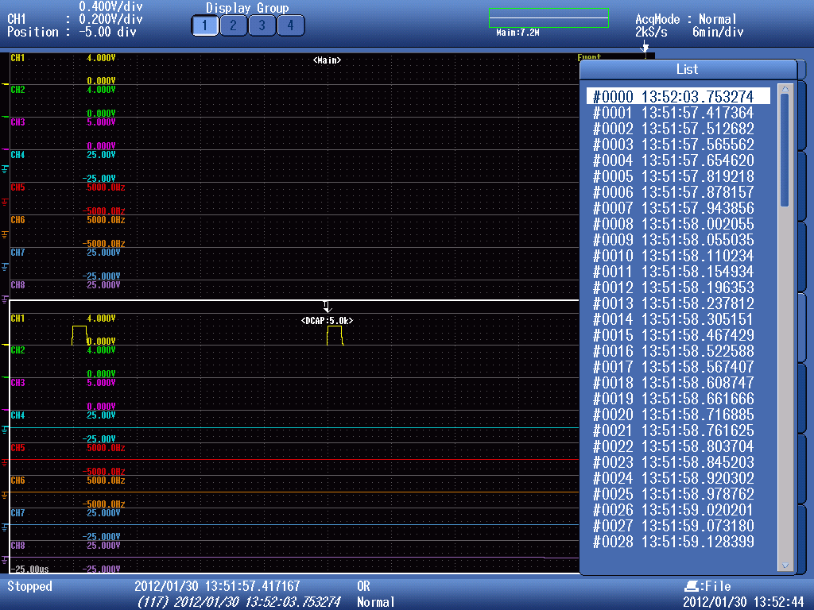Screen dimensions: 814x610
Task: Switch to Display Group 4
Action: (290, 25)
